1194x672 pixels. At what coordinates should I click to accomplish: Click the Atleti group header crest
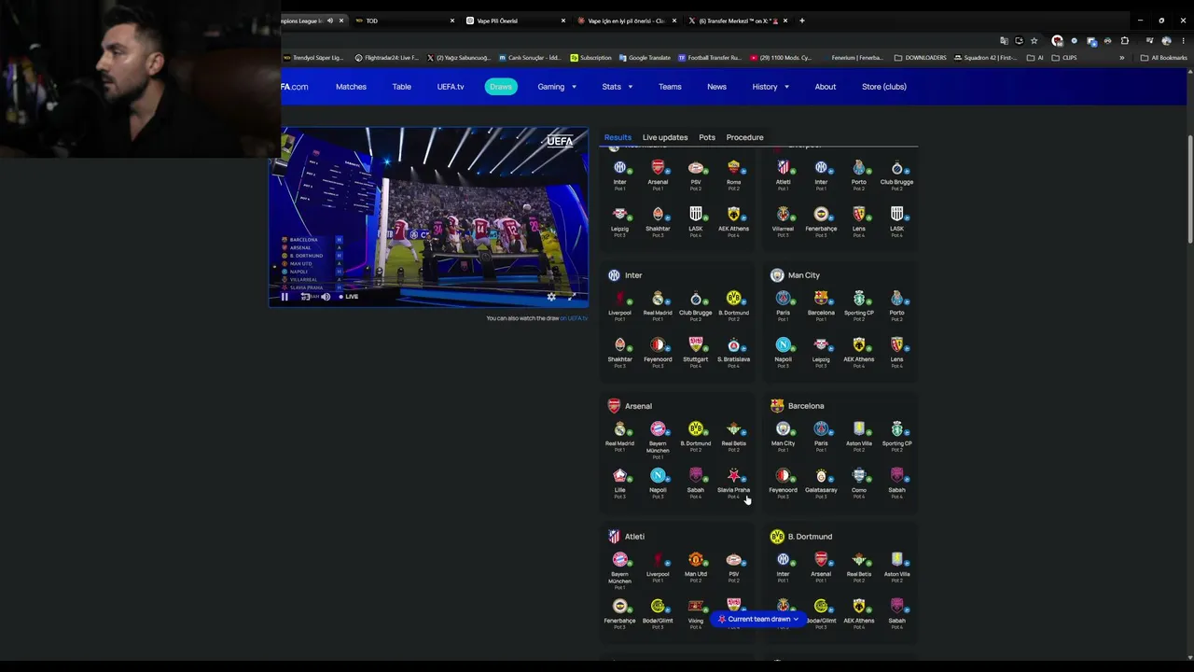(x=614, y=537)
